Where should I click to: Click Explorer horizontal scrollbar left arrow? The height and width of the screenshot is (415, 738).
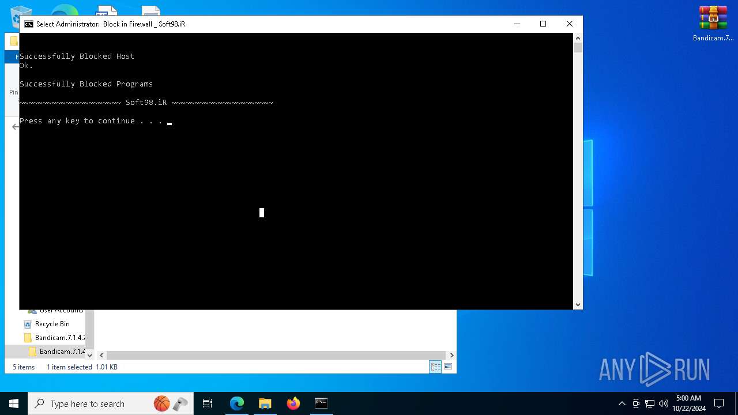tap(101, 356)
